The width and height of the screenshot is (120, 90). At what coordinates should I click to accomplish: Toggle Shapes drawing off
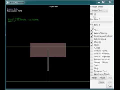(x=92, y=42)
